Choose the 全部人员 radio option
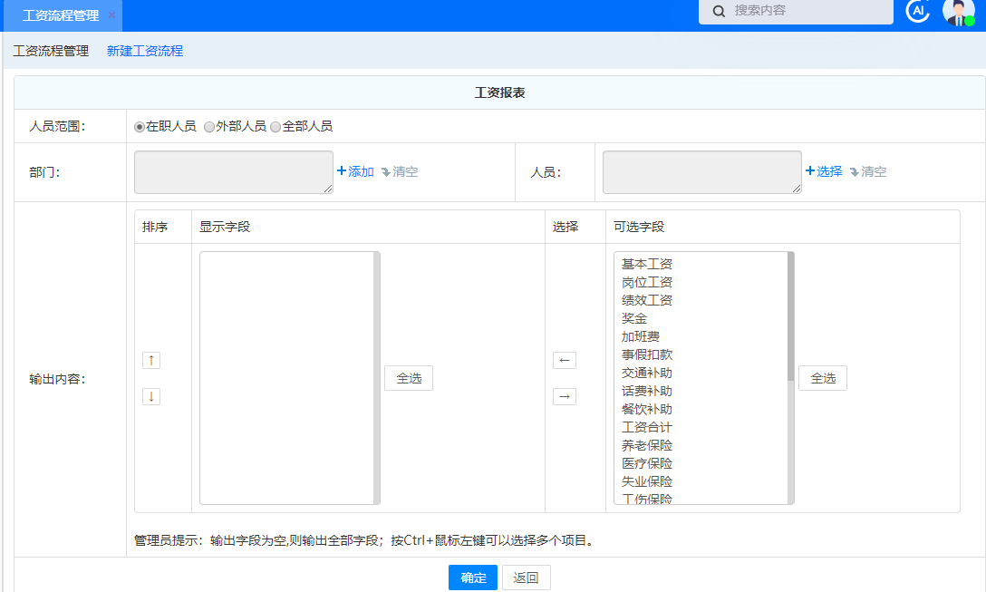Image resolution: width=986 pixels, height=592 pixels. click(x=275, y=127)
